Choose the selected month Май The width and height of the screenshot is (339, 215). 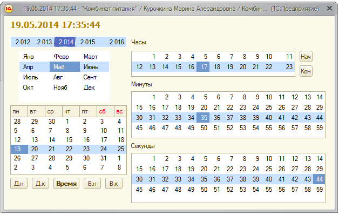[65, 67]
